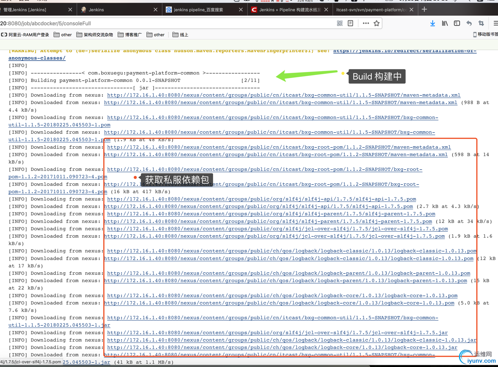Open Downloaded link for jcl-over-slf4j-1.7.5.pom

point(274,236)
